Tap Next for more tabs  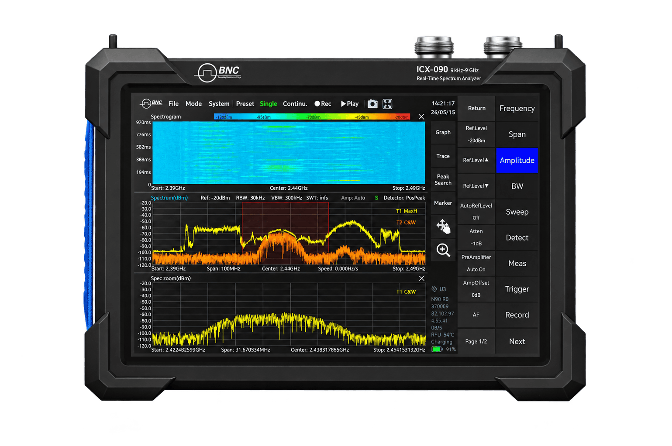[x=517, y=341]
